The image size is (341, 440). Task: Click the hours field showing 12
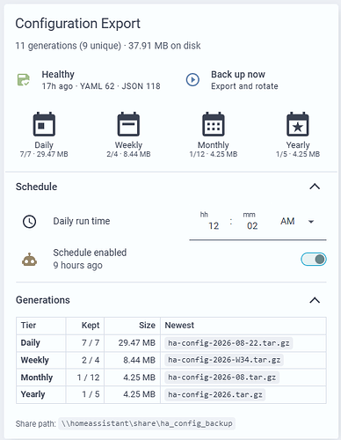pyautogui.click(x=214, y=226)
